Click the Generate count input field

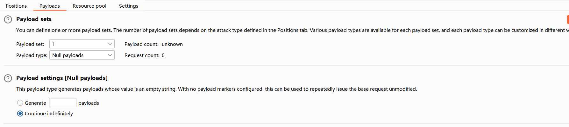click(63, 102)
